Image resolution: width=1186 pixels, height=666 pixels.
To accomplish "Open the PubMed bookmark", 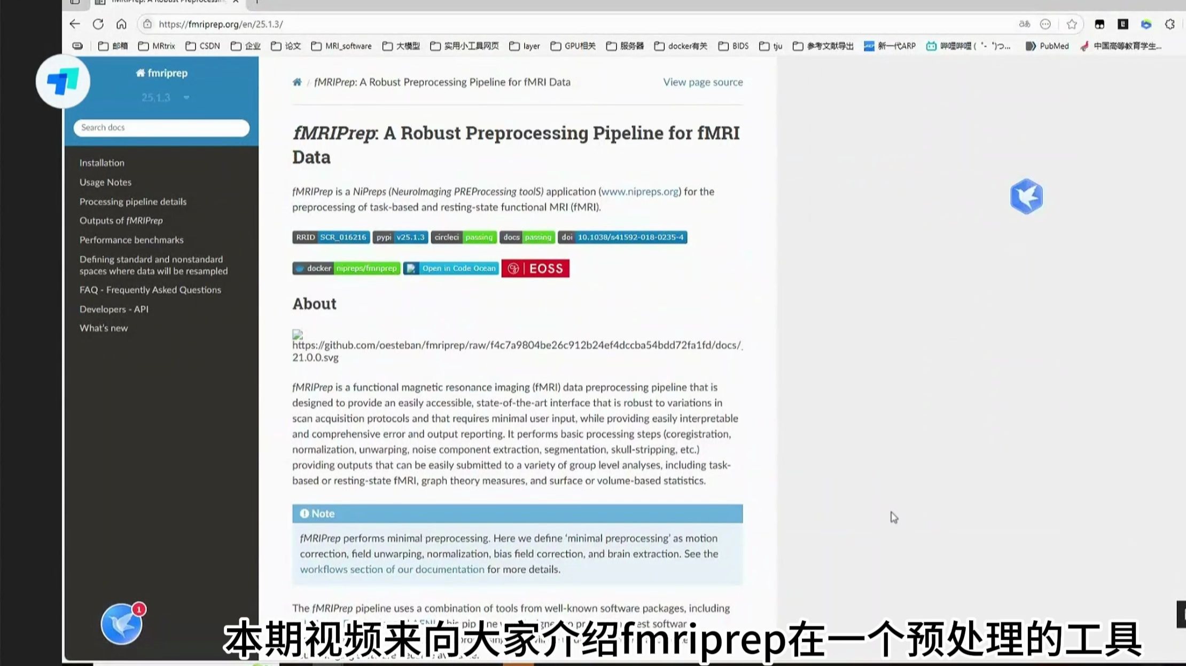I will click(1047, 46).
